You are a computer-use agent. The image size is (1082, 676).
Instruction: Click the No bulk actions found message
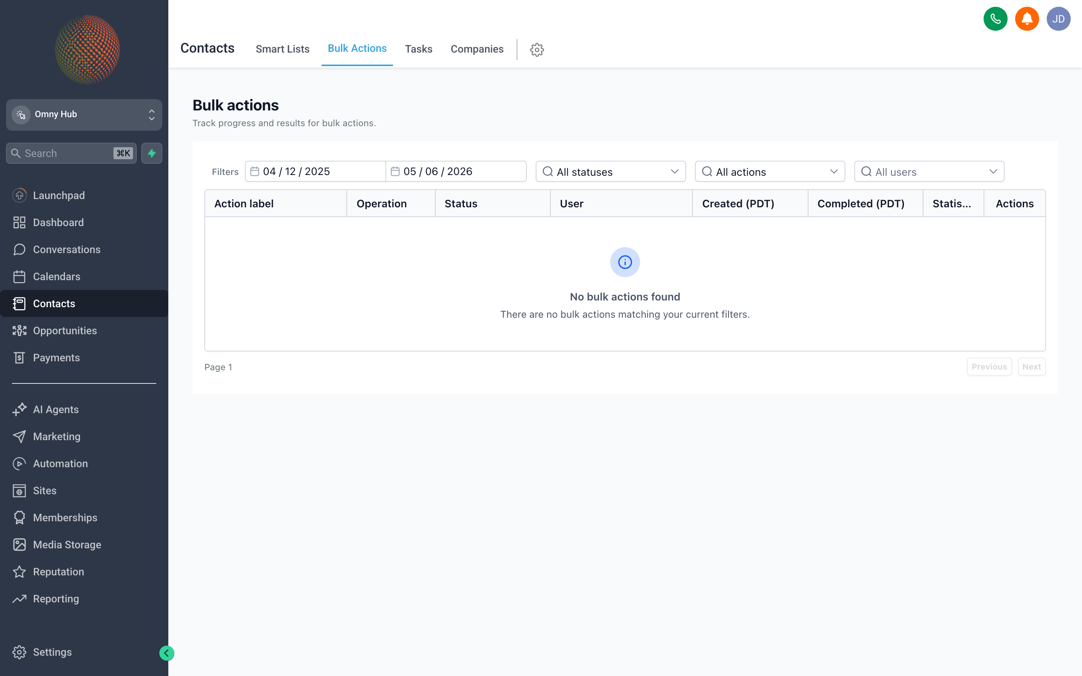625,296
